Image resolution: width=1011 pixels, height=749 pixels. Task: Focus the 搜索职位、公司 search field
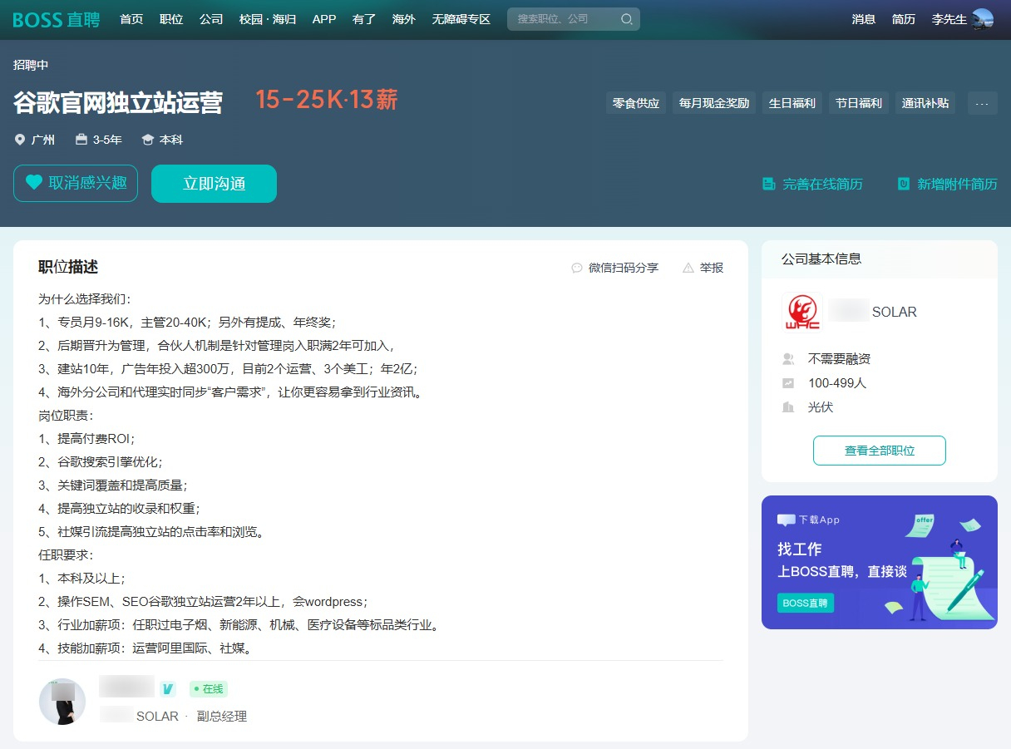click(x=564, y=19)
